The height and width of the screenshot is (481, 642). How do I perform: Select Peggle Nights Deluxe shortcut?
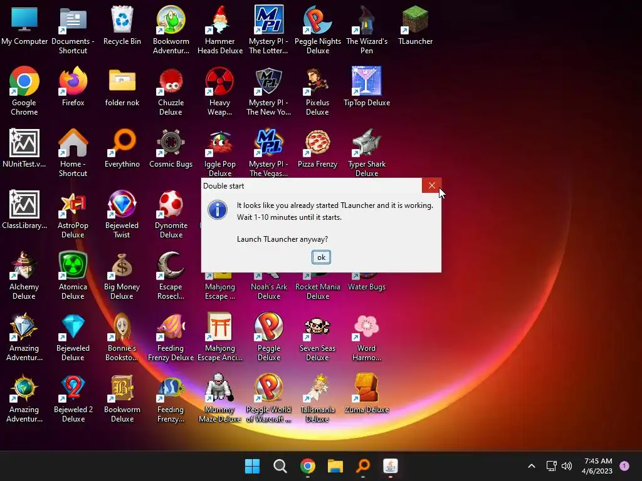point(318,30)
